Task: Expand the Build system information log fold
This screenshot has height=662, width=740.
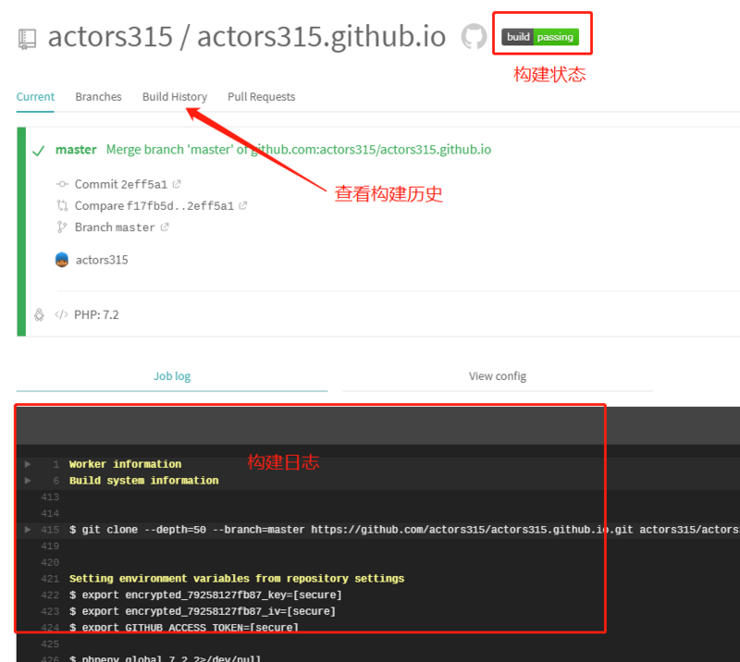Action: pos(28,481)
